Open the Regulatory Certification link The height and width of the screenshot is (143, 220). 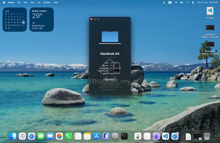(110, 85)
